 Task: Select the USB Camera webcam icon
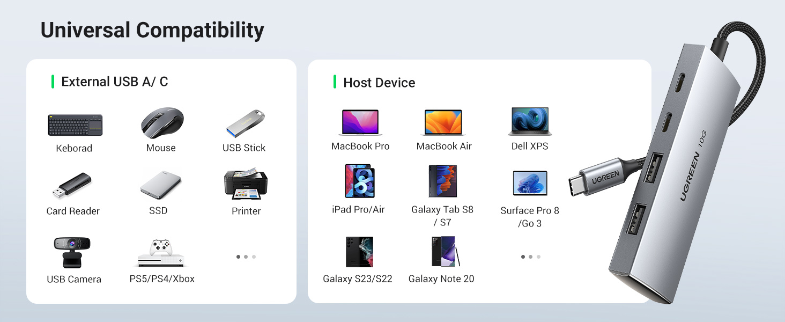click(72, 252)
